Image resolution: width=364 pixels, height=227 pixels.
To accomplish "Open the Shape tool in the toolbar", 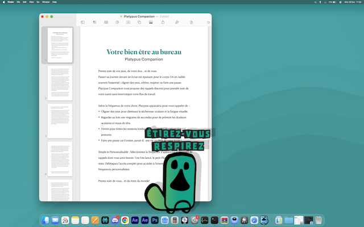I will (139, 22).
